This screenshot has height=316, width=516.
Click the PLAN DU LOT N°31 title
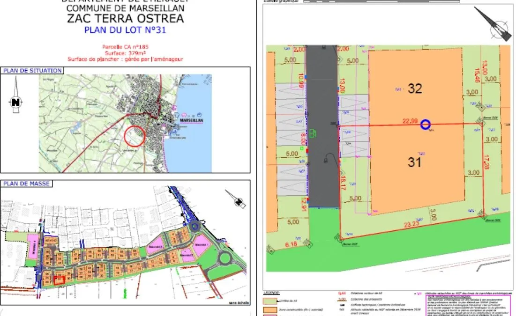[125, 30]
